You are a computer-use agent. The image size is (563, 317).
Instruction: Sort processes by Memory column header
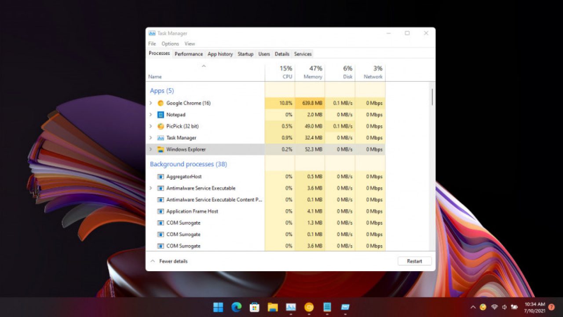[x=313, y=72]
